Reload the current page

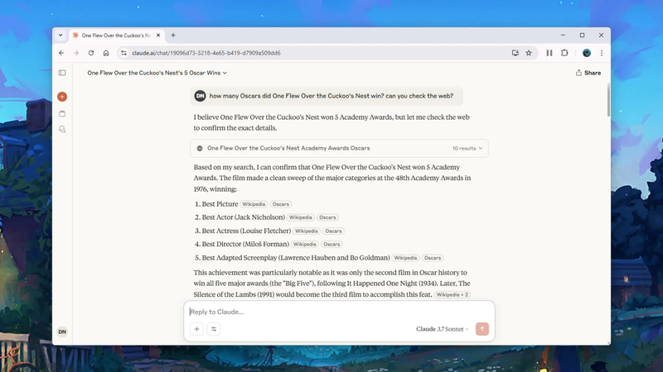[91, 53]
